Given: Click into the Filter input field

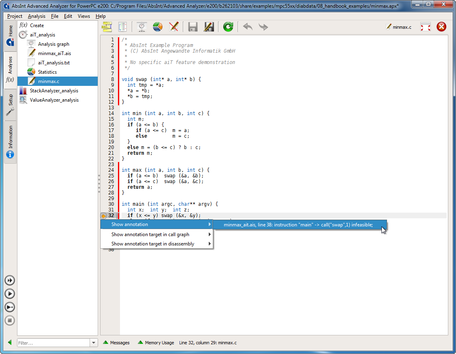Looking at the screenshot, I should [x=53, y=343].
